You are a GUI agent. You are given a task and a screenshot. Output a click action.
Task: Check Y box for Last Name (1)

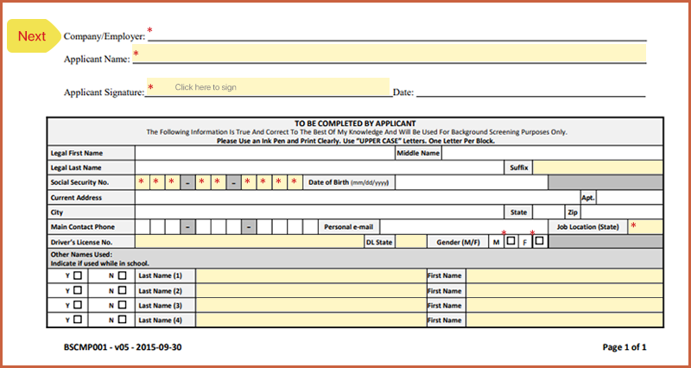(x=78, y=276)
